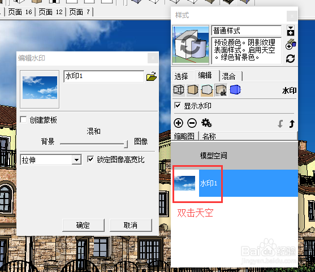This screenshot has width=315, height=272.
Task: Remove watermark with the minus icon
Action: tap(192, 123)
